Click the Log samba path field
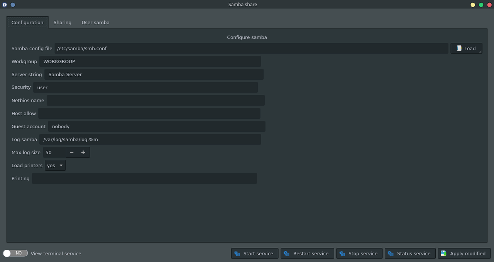Viewport: 494px width, 262px height. 150,139
